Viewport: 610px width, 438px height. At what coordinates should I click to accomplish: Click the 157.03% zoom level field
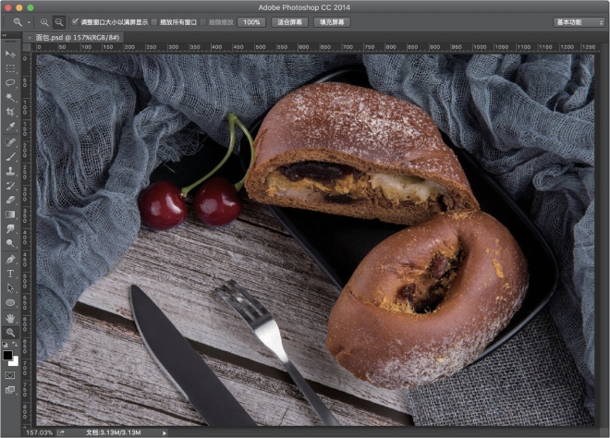39,432
